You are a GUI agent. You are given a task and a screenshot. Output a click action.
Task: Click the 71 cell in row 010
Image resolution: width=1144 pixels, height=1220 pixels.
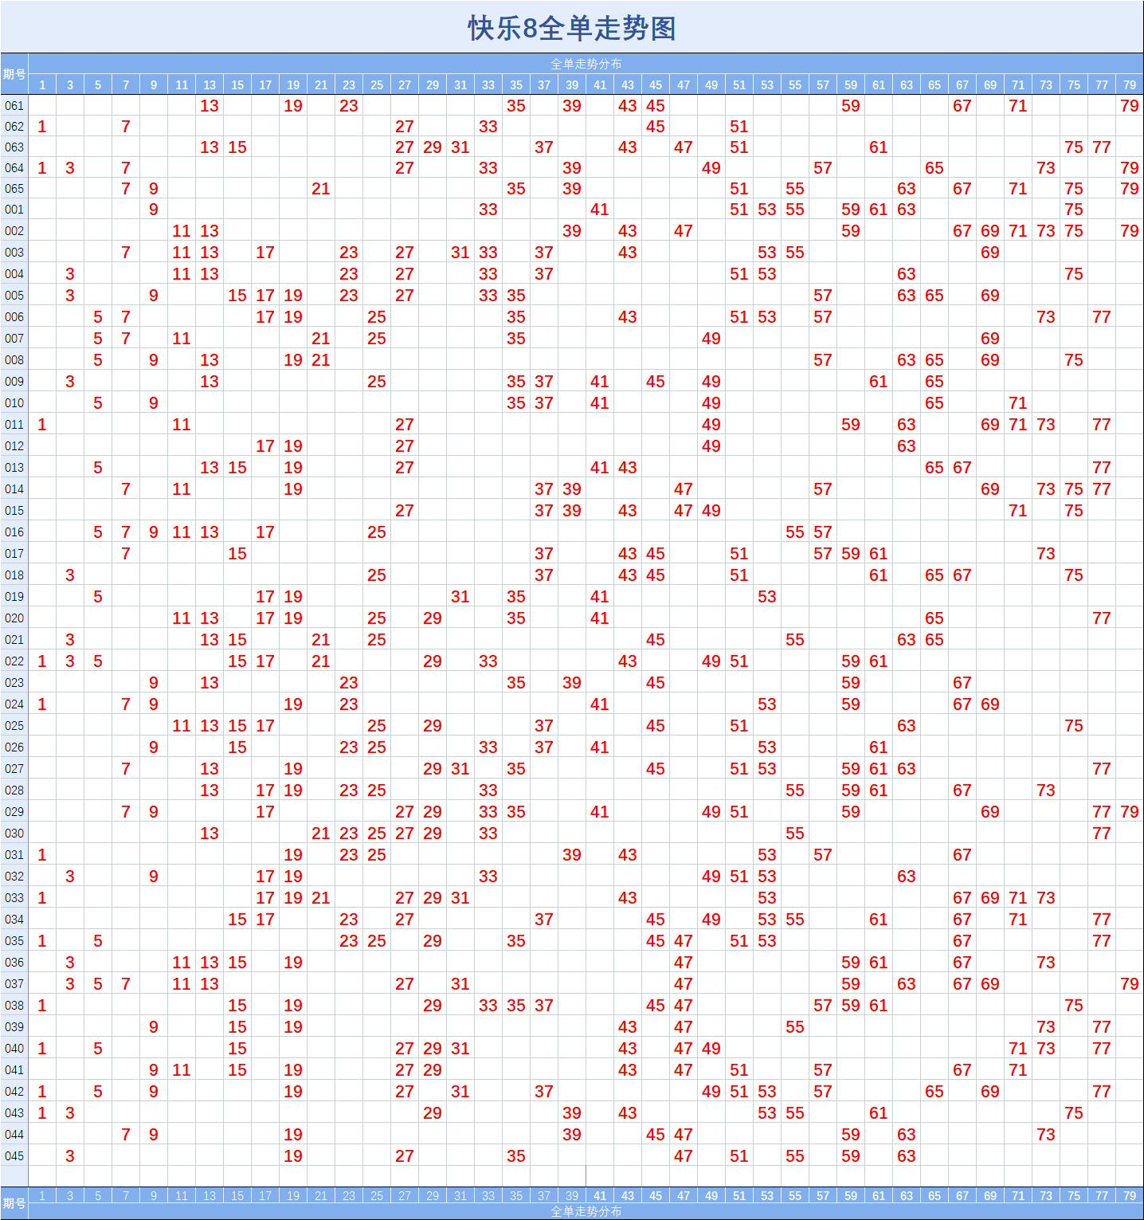coord(1018,403)
